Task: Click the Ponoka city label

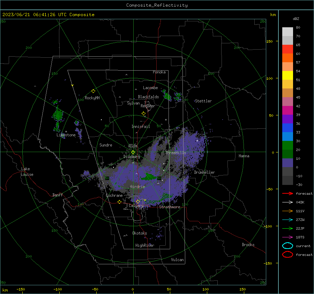Action: (159, 72)
